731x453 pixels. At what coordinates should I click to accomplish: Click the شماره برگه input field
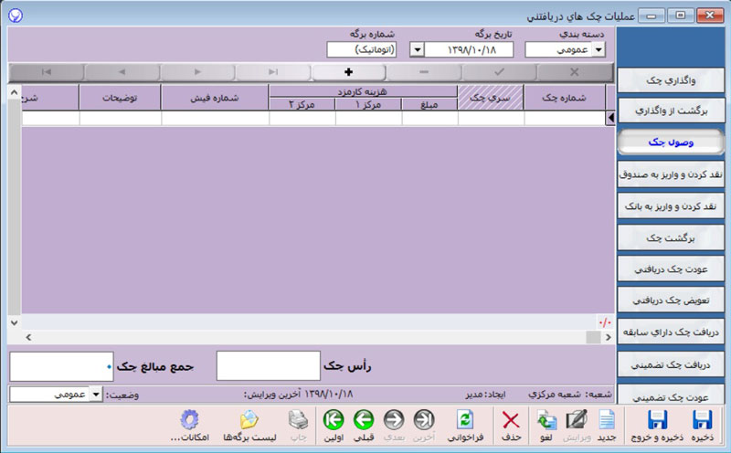pos(365,50)
